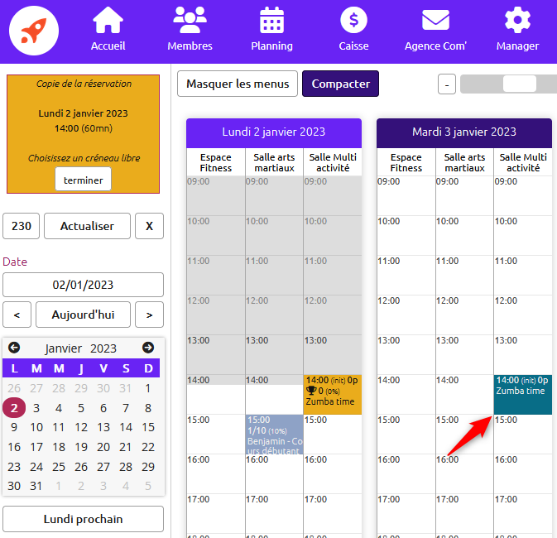Image resolution: width=557 pixels, height=538 pixels.
Task: Toggle the Compacter view button
Action: [340, 84]
